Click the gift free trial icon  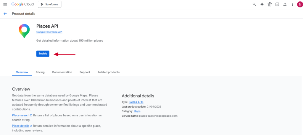[x=270, y=4]
